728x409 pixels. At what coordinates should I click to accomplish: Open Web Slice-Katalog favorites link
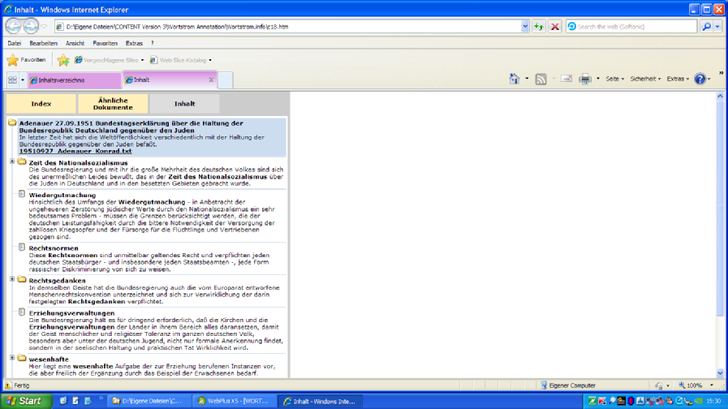[x=181, y=60]
